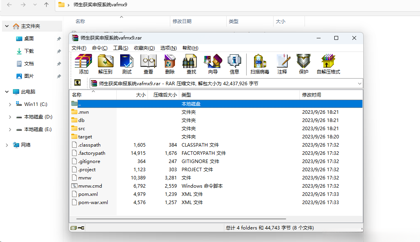
Task: Open Explorer recent locations dropdown chevron
Action: coord(35,5)
